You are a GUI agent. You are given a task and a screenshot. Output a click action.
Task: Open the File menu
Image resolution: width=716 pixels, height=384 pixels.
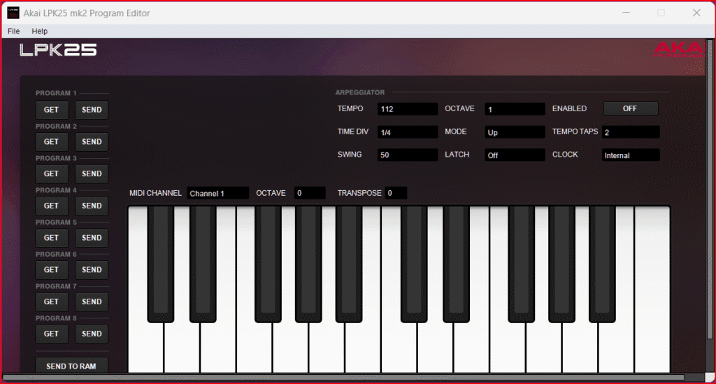(x=14, y=31)
